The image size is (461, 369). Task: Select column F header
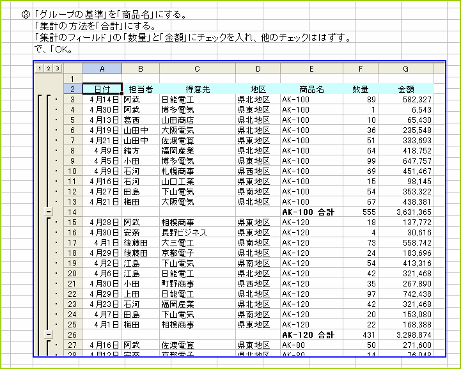click(361, 68)
